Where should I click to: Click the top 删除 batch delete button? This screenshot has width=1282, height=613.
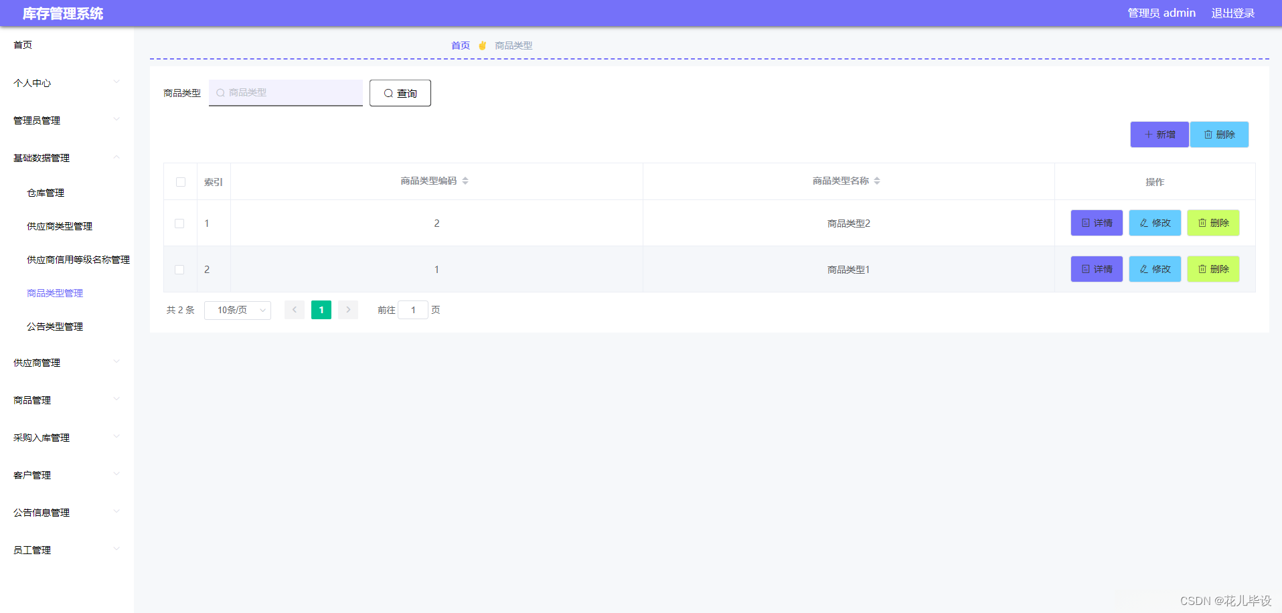point(1219,135)
